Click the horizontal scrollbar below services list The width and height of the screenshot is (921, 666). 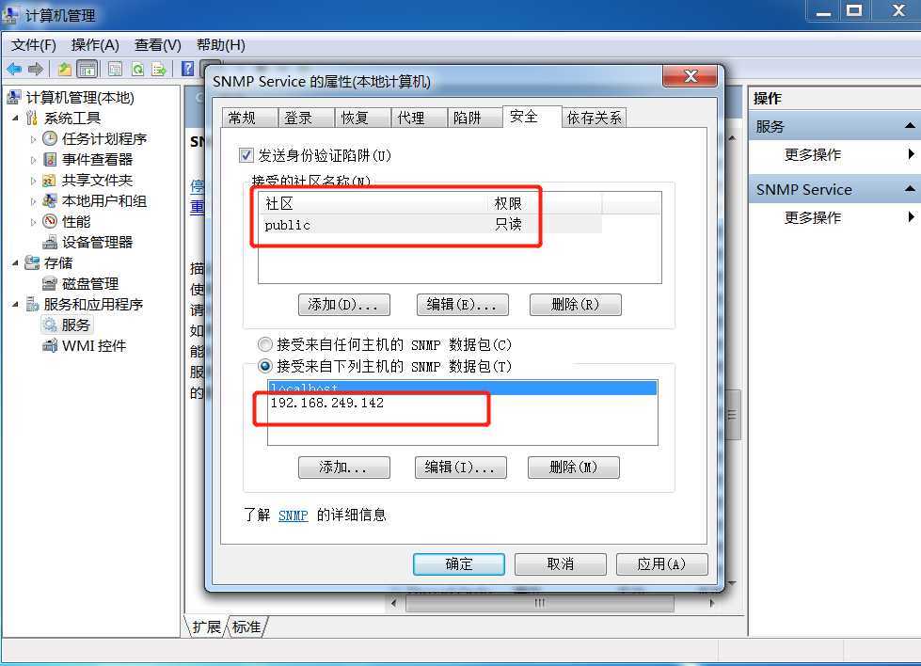539,603
